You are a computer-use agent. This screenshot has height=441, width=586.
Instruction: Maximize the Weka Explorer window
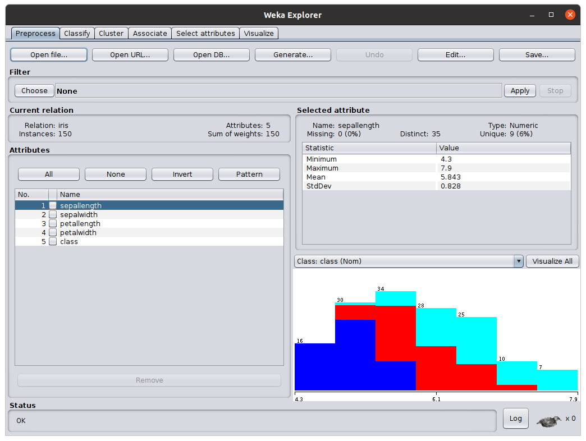pos(551,15)
